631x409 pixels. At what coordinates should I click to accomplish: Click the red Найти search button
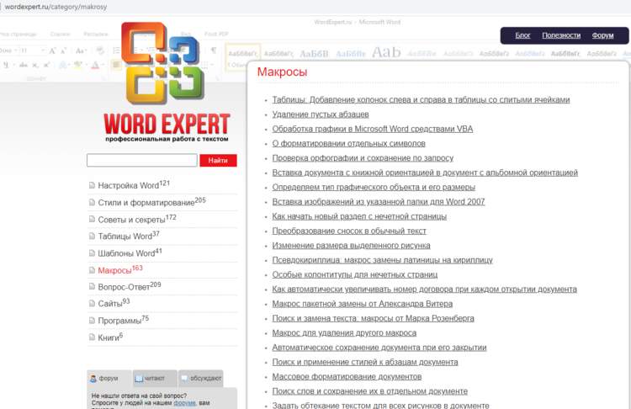pos(218,160)
